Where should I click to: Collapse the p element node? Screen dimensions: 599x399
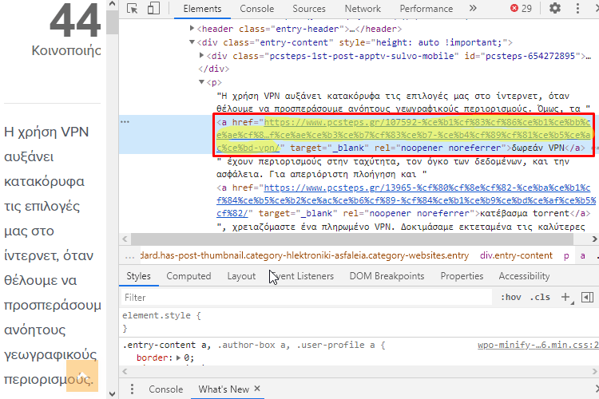[202, 81]
